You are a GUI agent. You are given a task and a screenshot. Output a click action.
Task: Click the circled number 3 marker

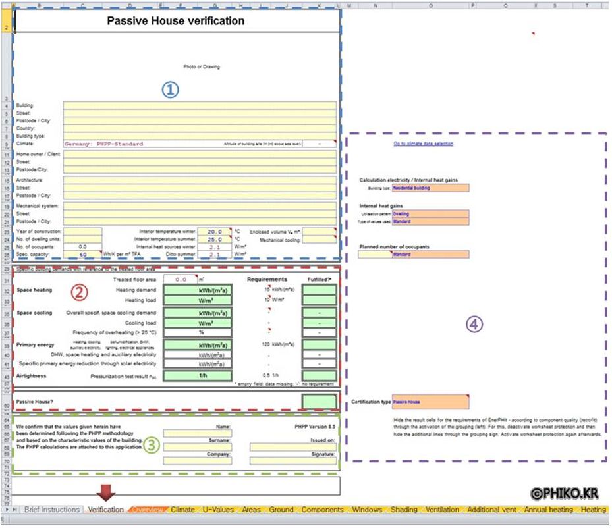click(x=153, y=444)
